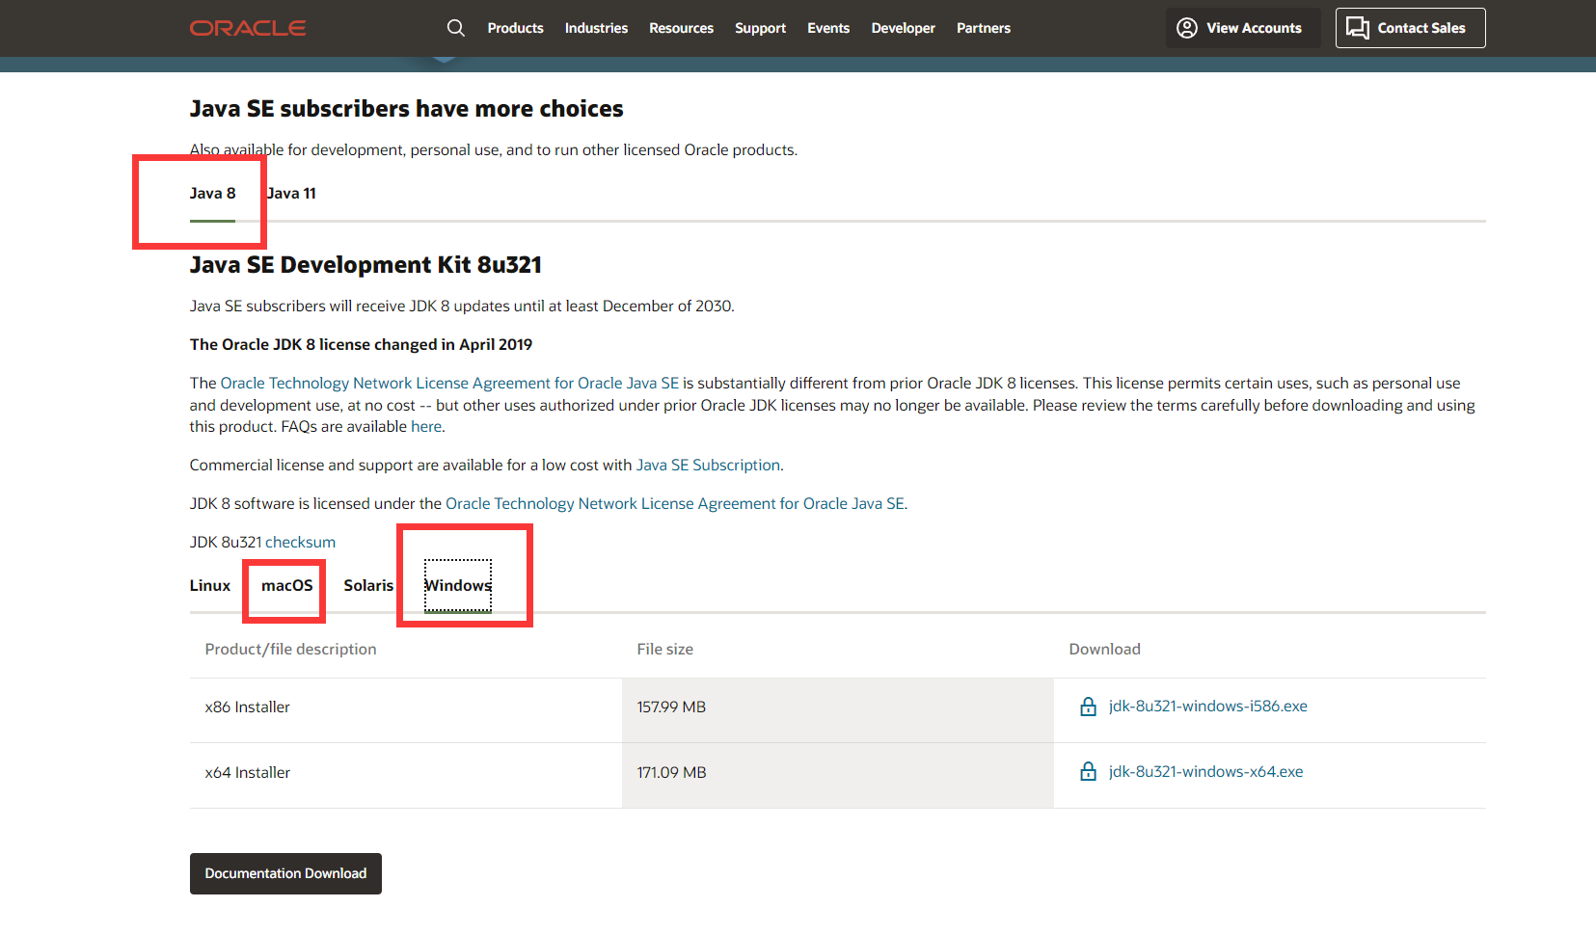Viewport: 1596px width, 934px height.
Task: Click the 'x86 Installer' row text
Action: tap(247, 707)
